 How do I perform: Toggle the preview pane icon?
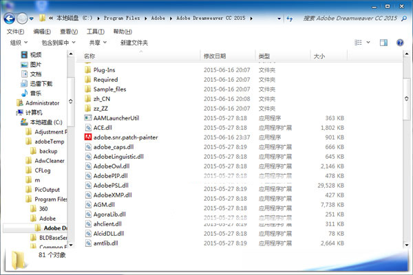click(x=383, y=43)
